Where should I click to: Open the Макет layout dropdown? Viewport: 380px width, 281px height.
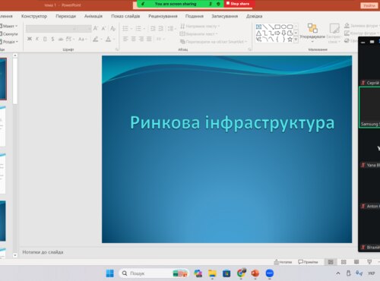pos(8,26)
